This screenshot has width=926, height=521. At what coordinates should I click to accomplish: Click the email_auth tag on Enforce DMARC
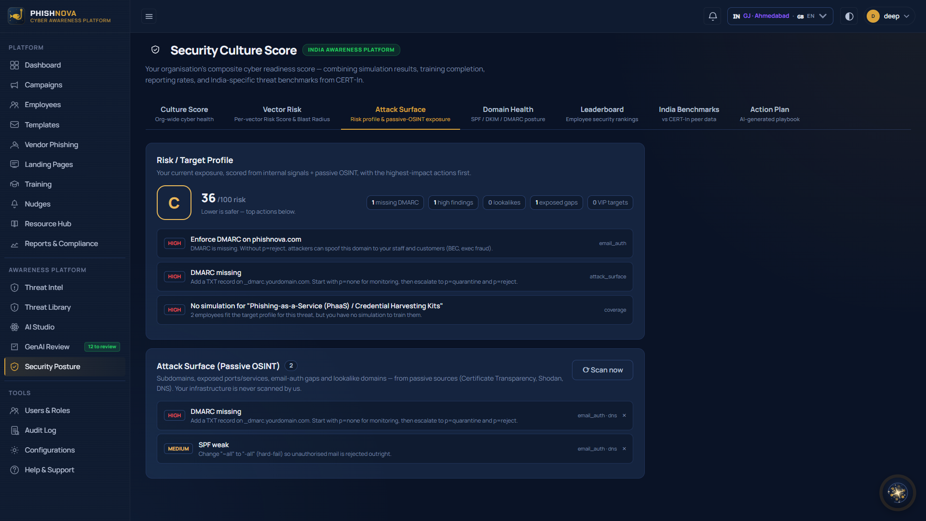click(613, 244)
